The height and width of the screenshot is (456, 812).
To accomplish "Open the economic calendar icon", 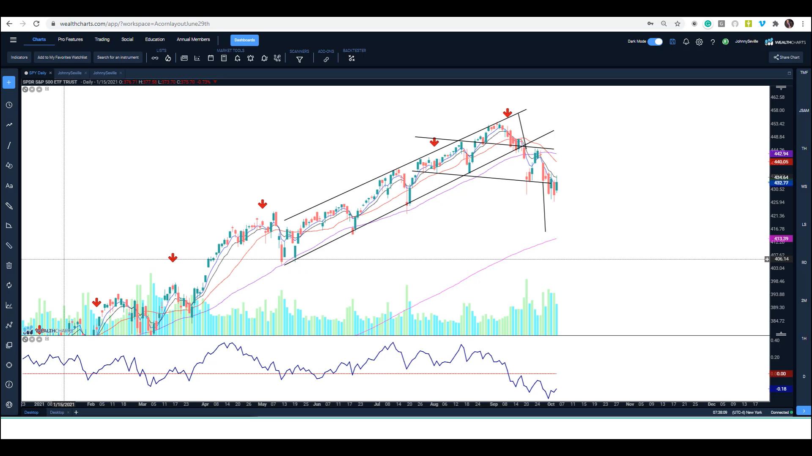I will pyautogui.click(x=211, y=58).
